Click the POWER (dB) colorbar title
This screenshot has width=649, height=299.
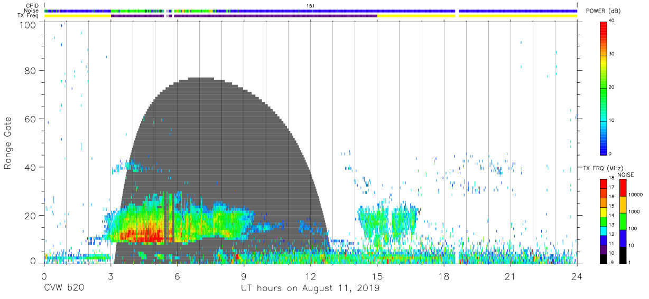[605, 11]
